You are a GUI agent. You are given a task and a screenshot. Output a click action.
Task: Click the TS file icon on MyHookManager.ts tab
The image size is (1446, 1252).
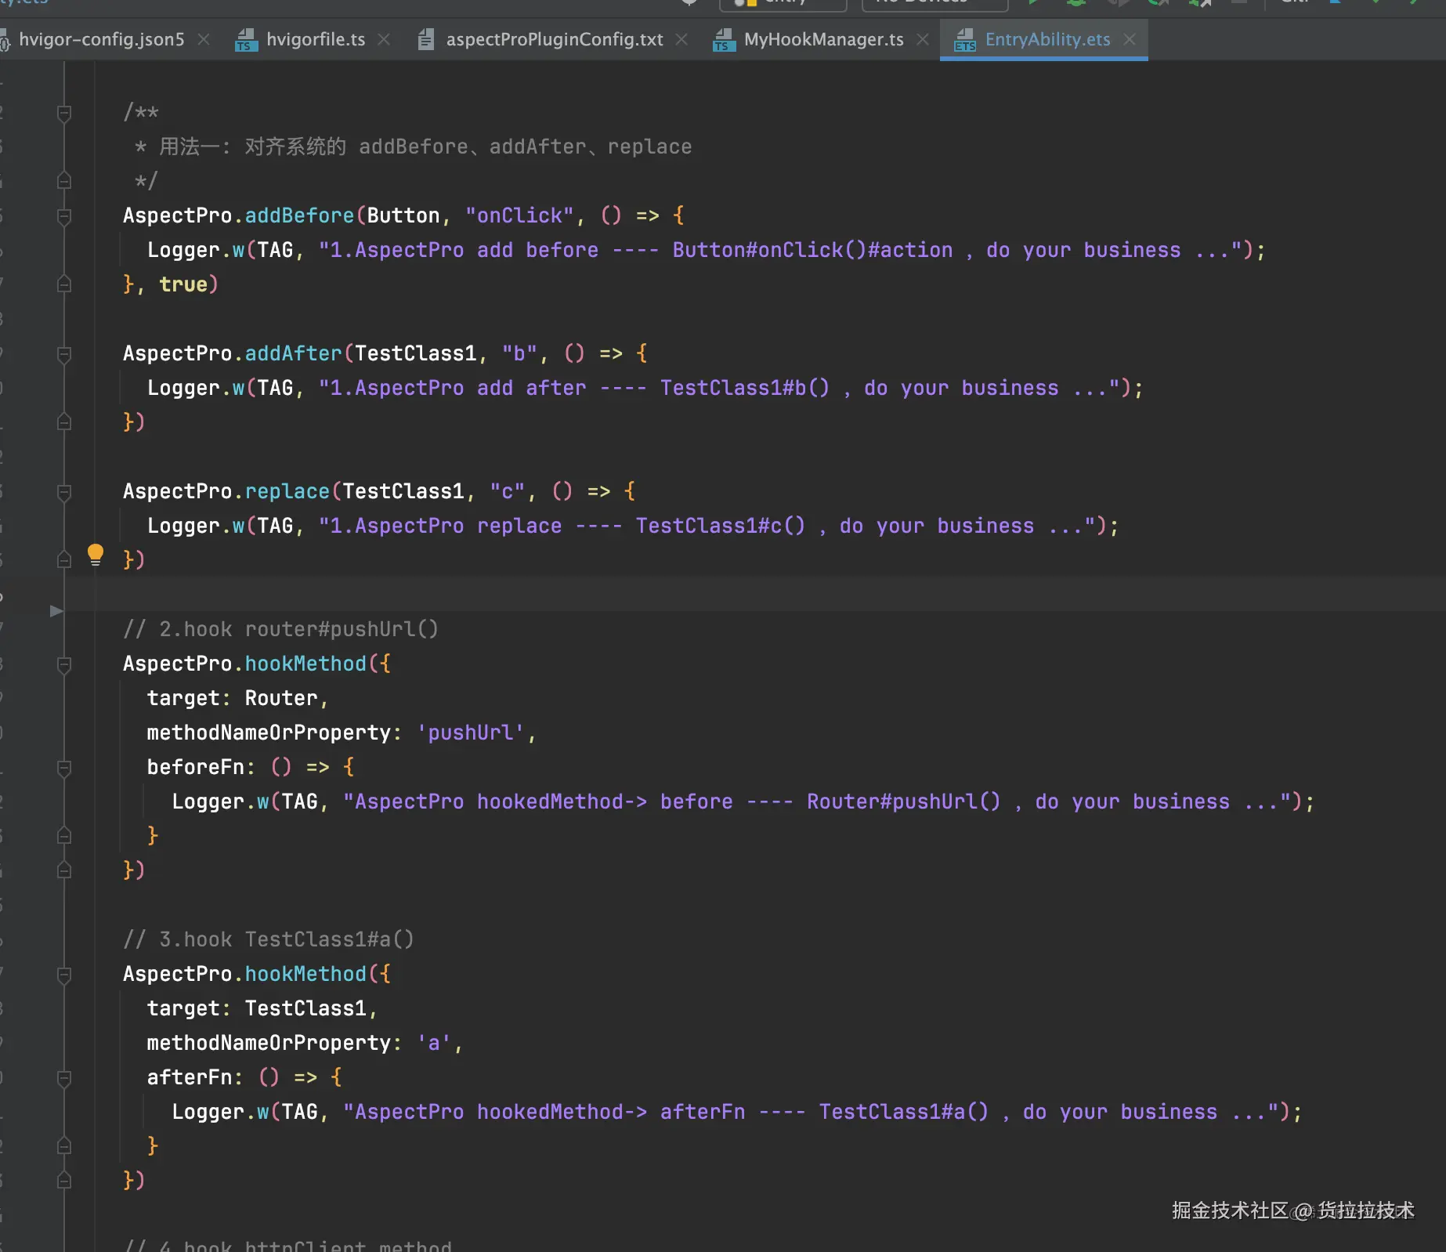coord(724,40)
